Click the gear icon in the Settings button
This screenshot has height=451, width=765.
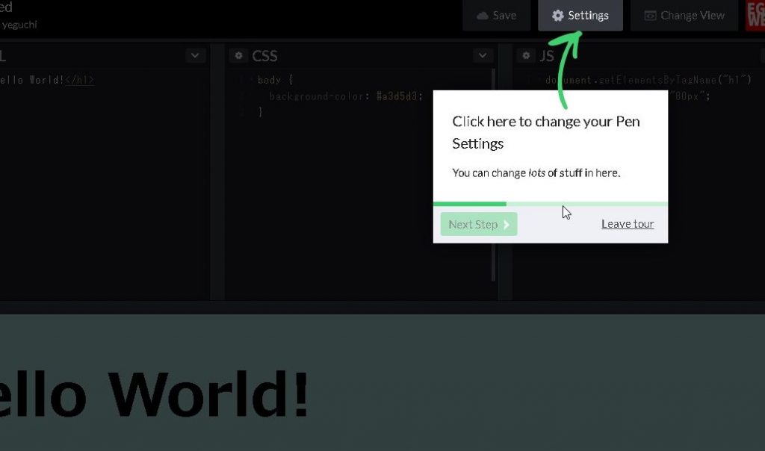(557, 16)
